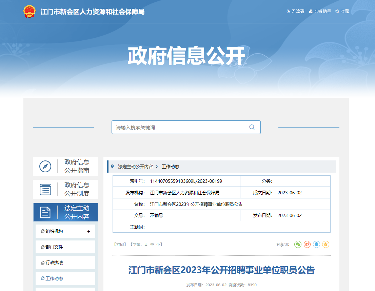Click the national emblem logo
This screenshot has width=375, height=291.
(x=29, y=12)
